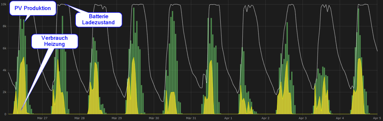The width and height of the screenshot is (383, 121).
Task: Select the Mär 27 date label
Action: pos(42,118)
